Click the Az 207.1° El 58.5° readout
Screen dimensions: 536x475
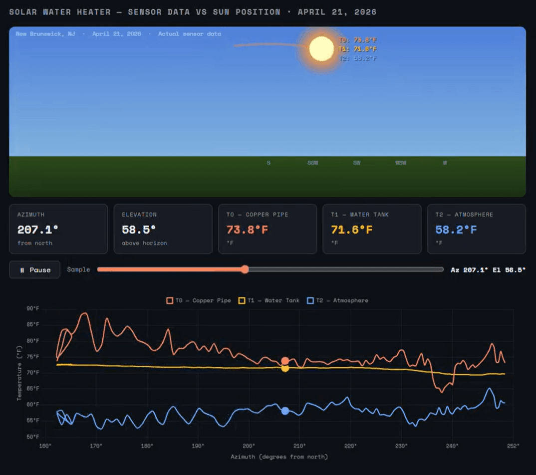tap(488, 269)
